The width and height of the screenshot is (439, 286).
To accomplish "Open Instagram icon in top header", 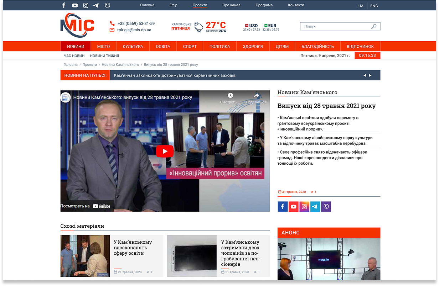I will pos(86,5).
